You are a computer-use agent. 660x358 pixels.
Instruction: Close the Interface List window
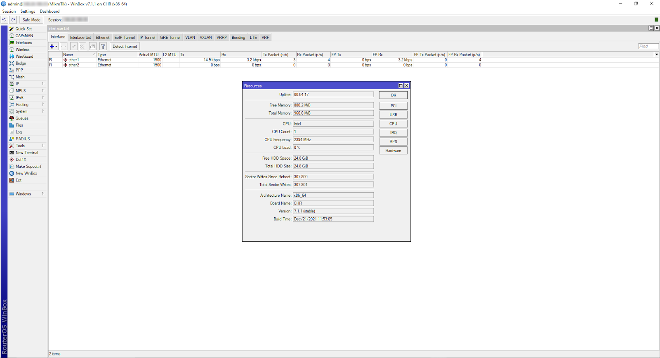(657, 28)
